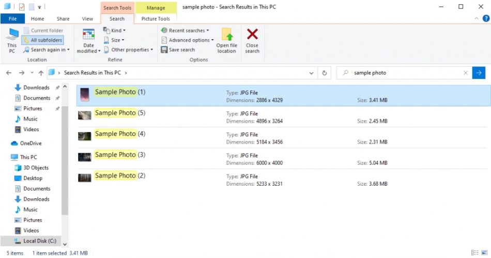Switch to the Picture Tools tab

[x=156, y=19]
